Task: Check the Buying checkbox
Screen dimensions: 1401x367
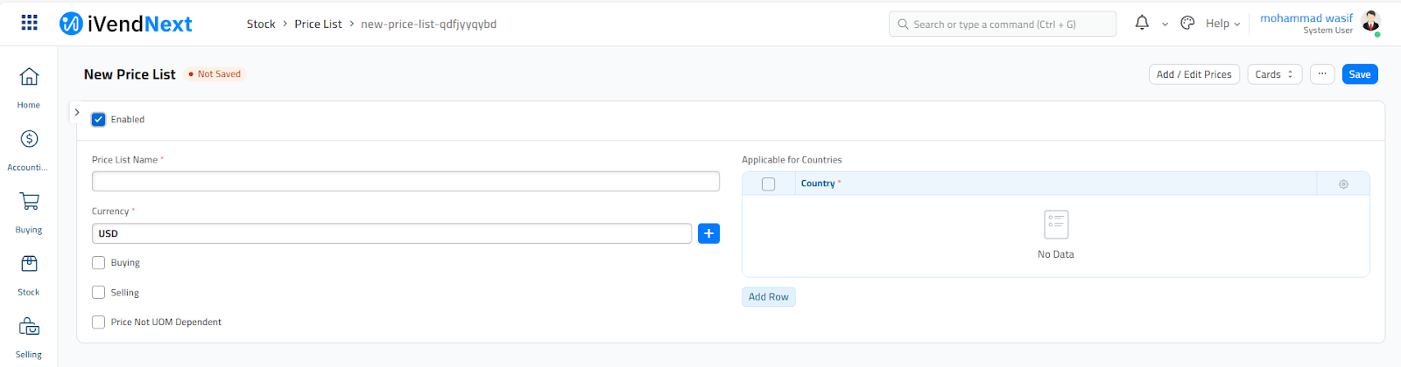Action: point(99,263)
